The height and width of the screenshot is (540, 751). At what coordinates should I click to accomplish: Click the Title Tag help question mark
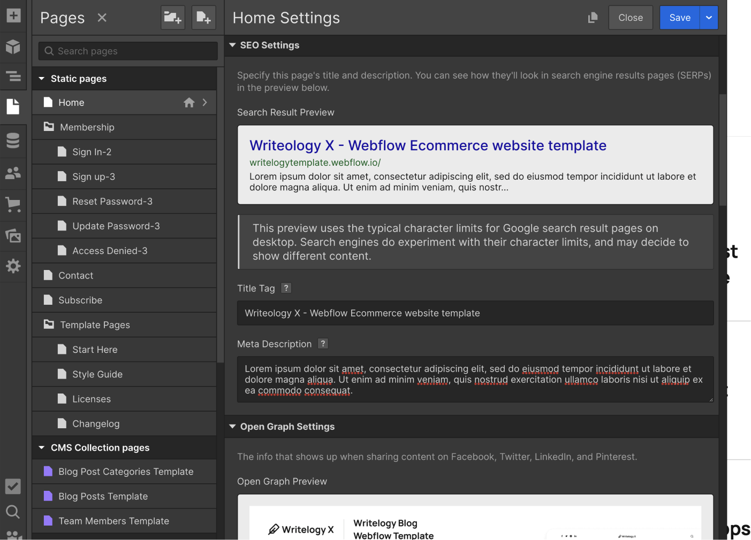[286, 288]
